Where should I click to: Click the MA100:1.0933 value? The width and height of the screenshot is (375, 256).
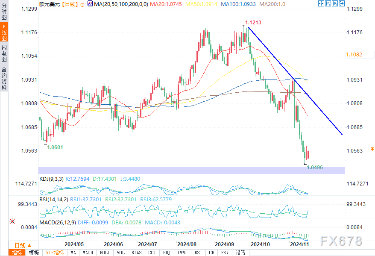pos(238,4)
